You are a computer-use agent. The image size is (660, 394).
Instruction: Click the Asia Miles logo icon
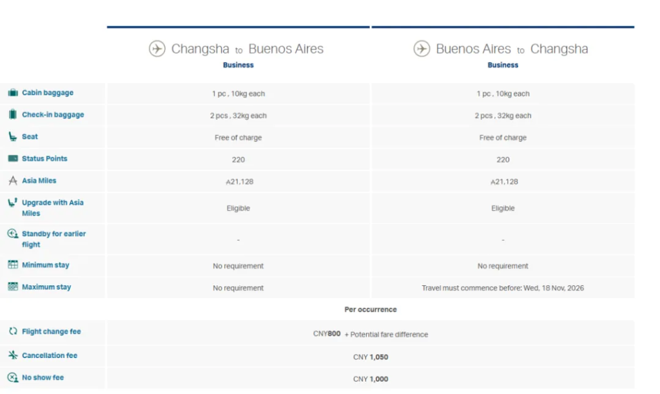(x=13, y=181)
